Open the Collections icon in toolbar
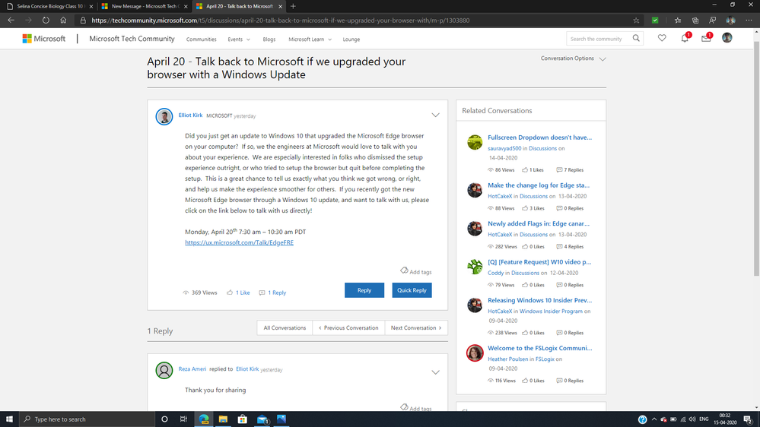 point(695,21)
